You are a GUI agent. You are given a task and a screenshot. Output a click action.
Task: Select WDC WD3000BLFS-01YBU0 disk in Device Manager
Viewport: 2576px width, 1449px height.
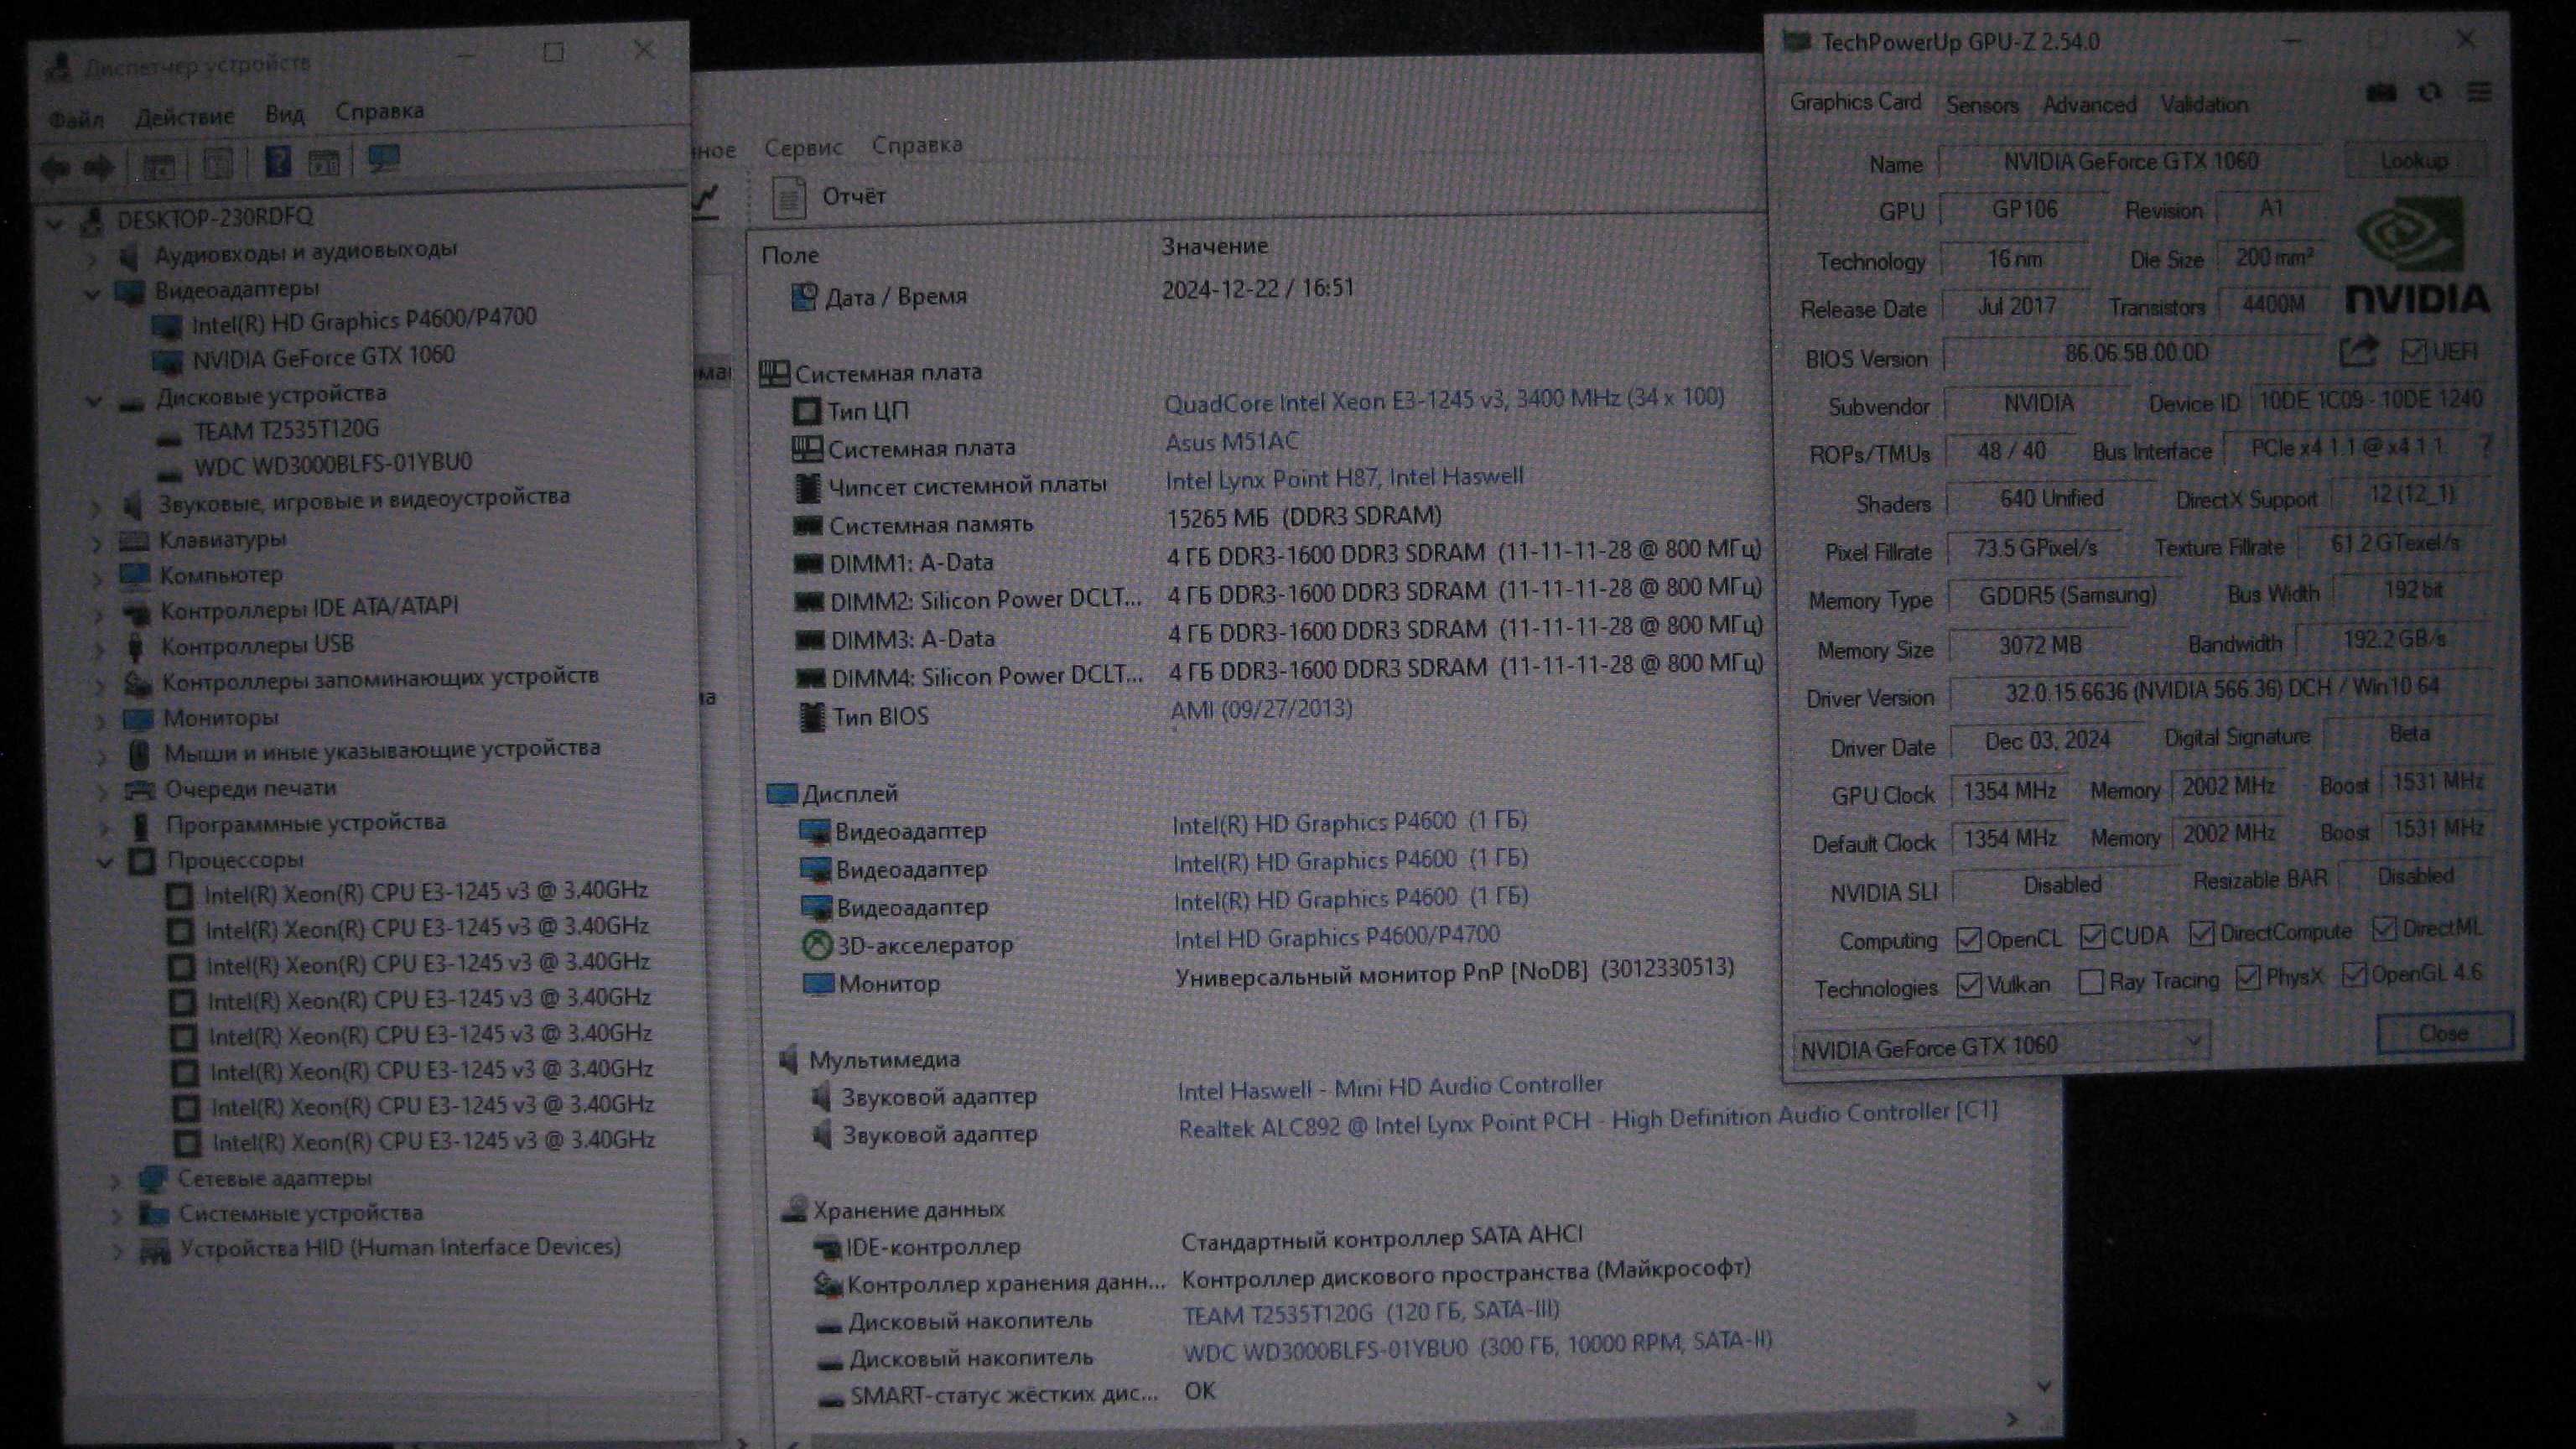(332, 464)
